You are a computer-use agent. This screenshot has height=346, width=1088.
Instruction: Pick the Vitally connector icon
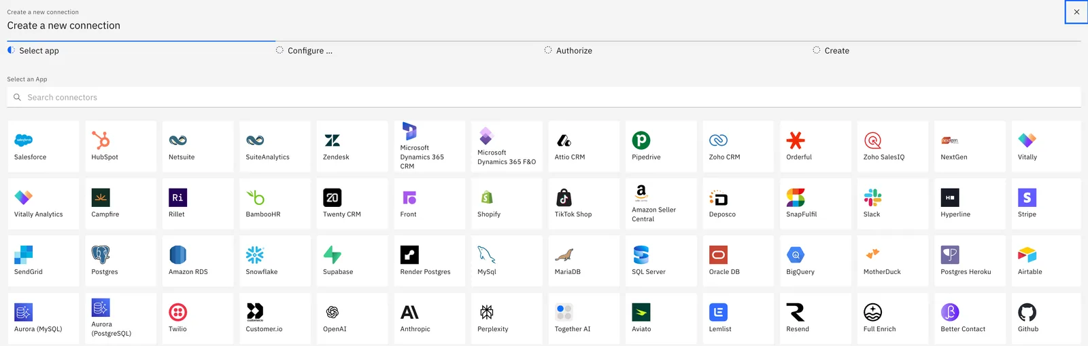click(1027, 140)
